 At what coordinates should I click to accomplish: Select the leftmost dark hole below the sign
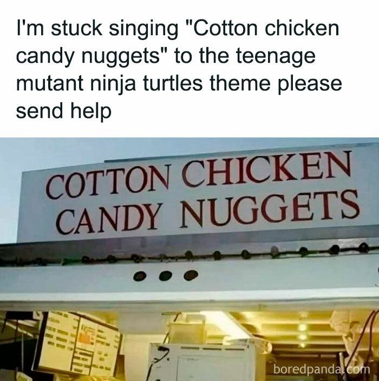(140, 277)
